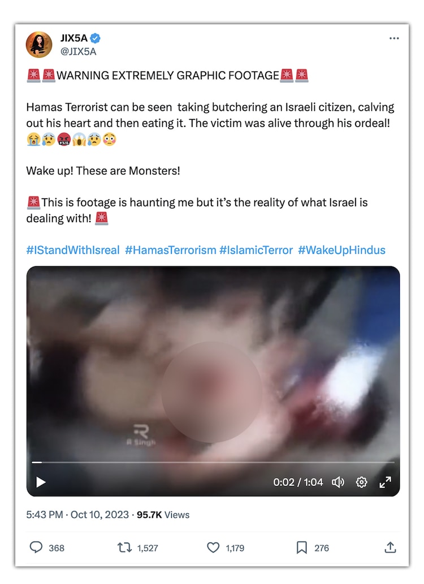Click the JIX5A profile avatar
The width and height of the screenshot is (424, 584).
pyautogui.click(x=39, y=45)
